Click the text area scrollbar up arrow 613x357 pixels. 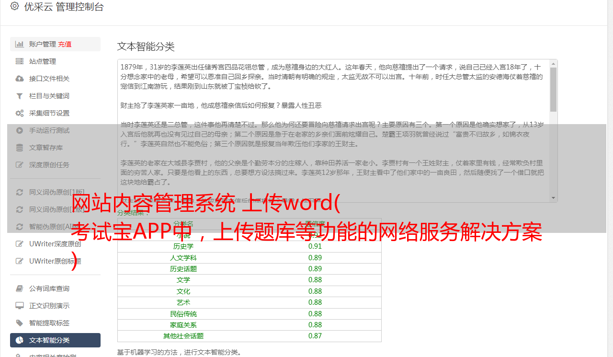pos(553,63)
